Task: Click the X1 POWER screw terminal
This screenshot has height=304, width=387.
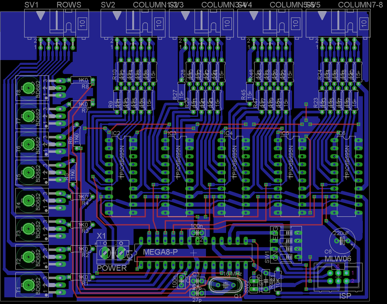Action: point(113,253)
